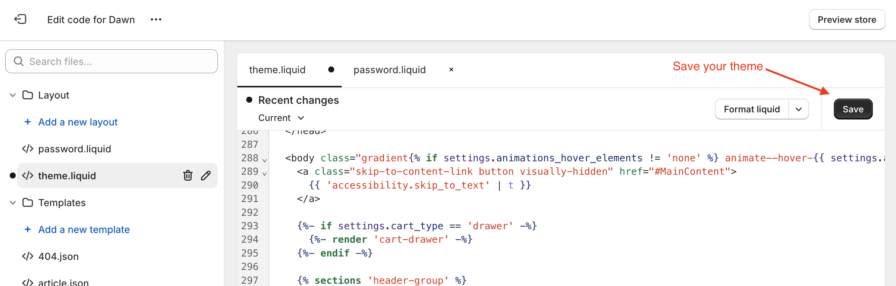This screenshot has width=896, height=286.
Task: Open the Current version dropdown
Action: (x=281, y=118)
